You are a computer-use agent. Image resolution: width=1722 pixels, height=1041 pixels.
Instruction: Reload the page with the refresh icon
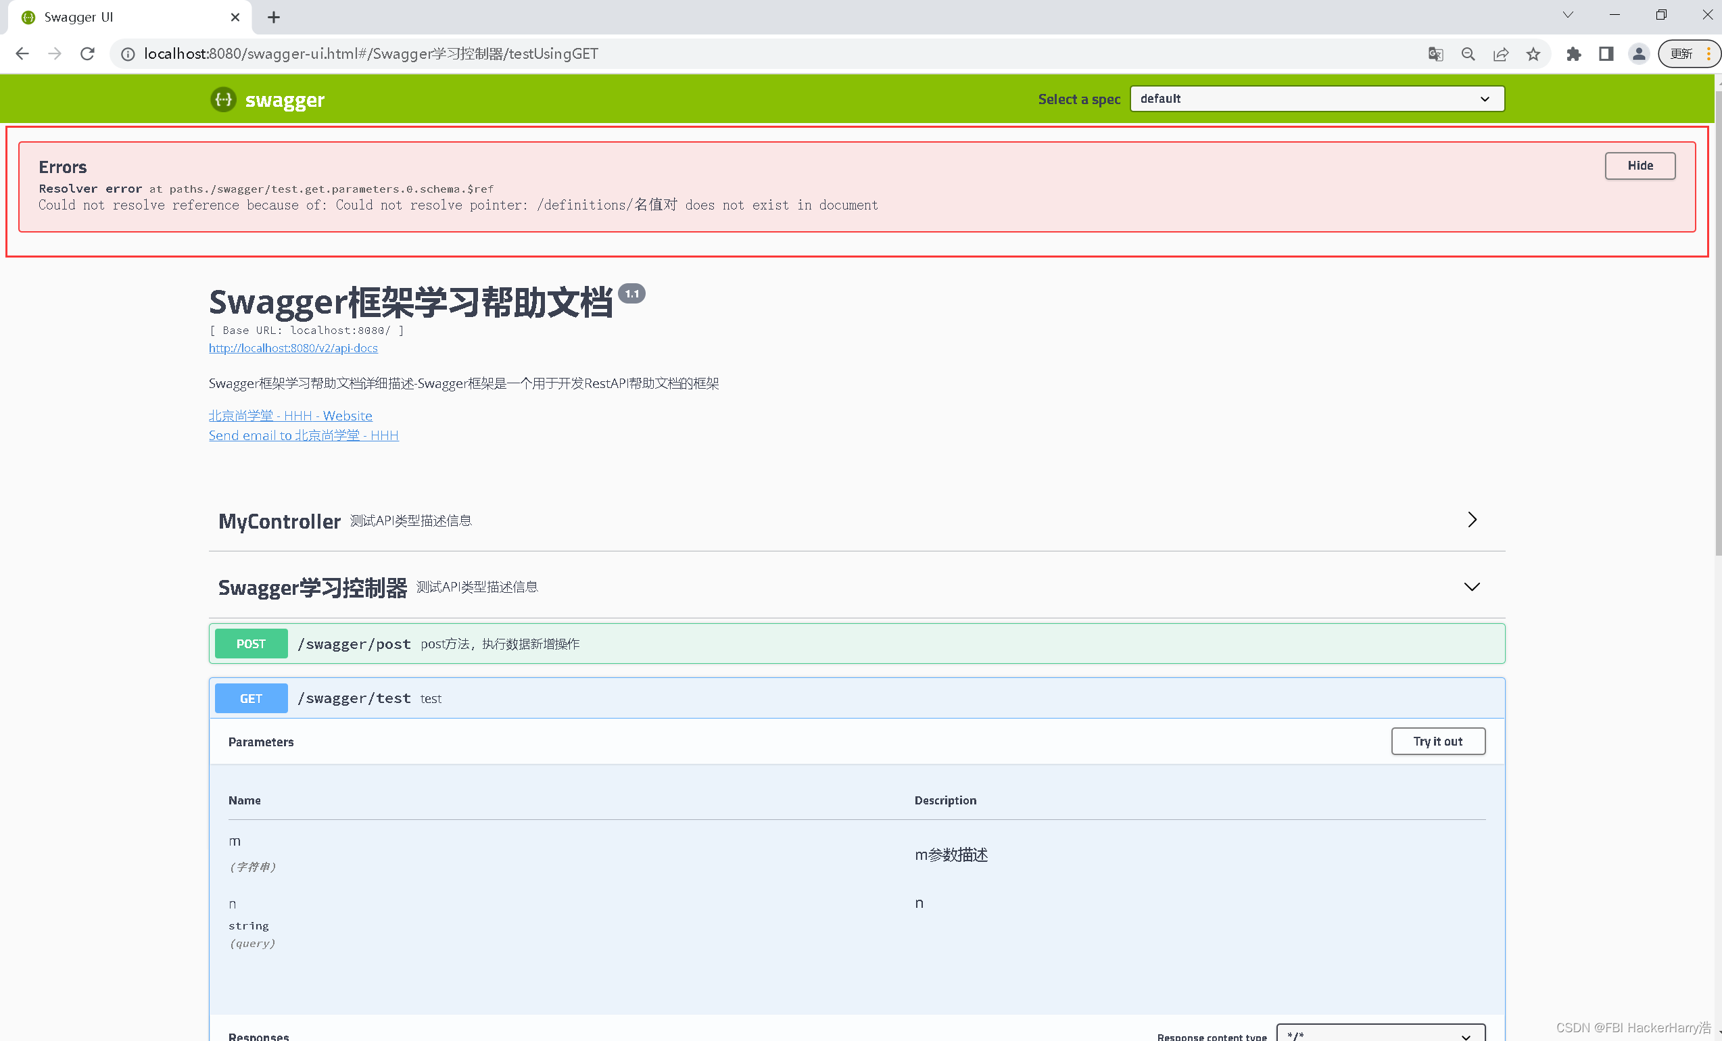(x=87, y=53)
